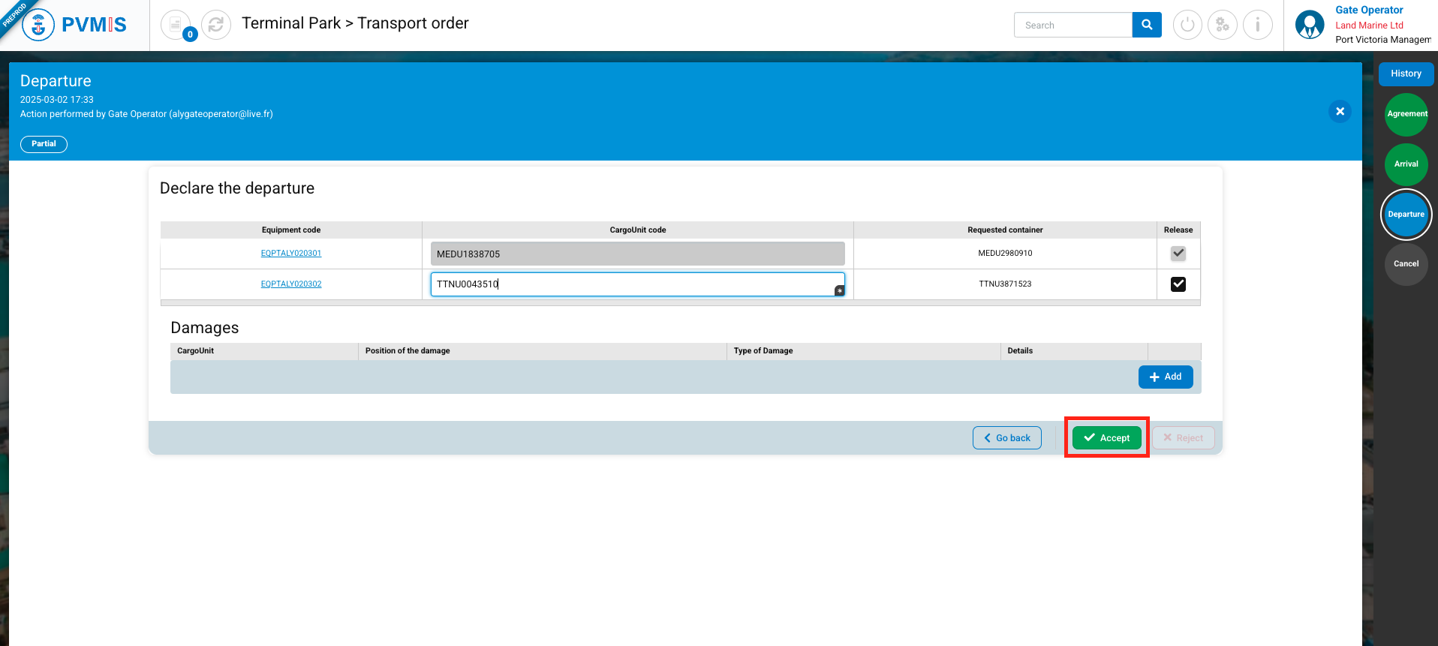Image resolution: width=1438 pixels, height=646 pixels.
Task: Open the History tab
Action: coord(1406,74)
